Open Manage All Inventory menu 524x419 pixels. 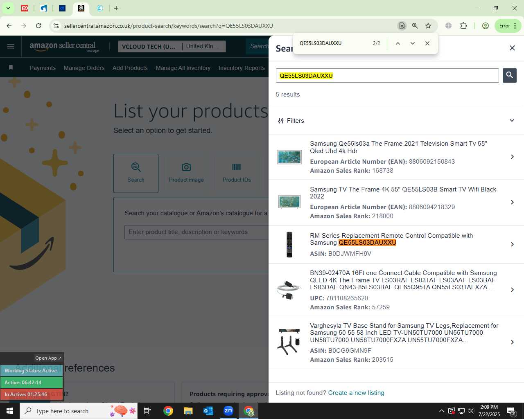[x=183, y=68]
